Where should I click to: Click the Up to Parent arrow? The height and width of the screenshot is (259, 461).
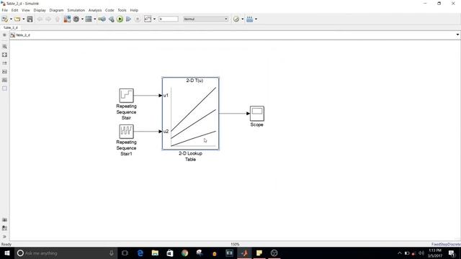click(x=58, y=19)
